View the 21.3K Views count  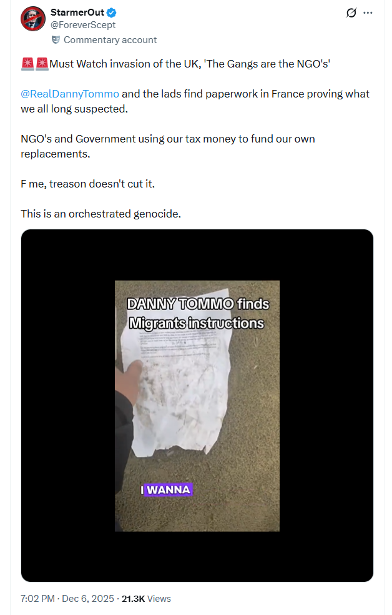[146, 599]
